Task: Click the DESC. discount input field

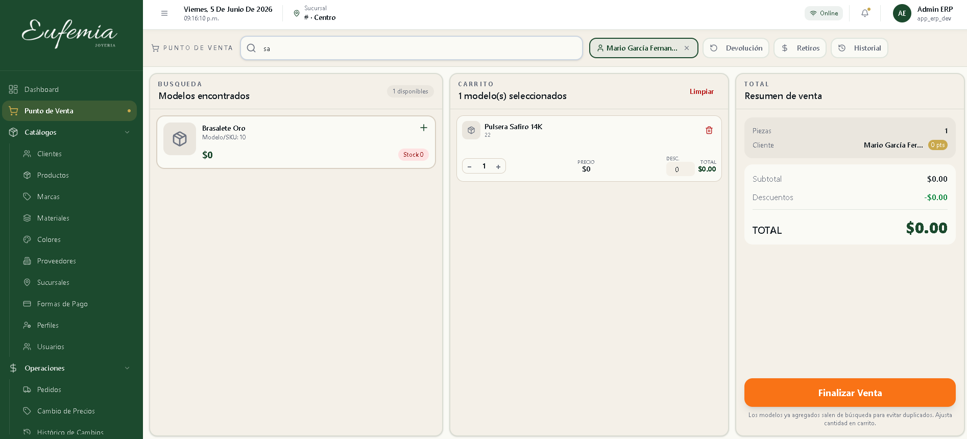Action: tap(680, 169)
